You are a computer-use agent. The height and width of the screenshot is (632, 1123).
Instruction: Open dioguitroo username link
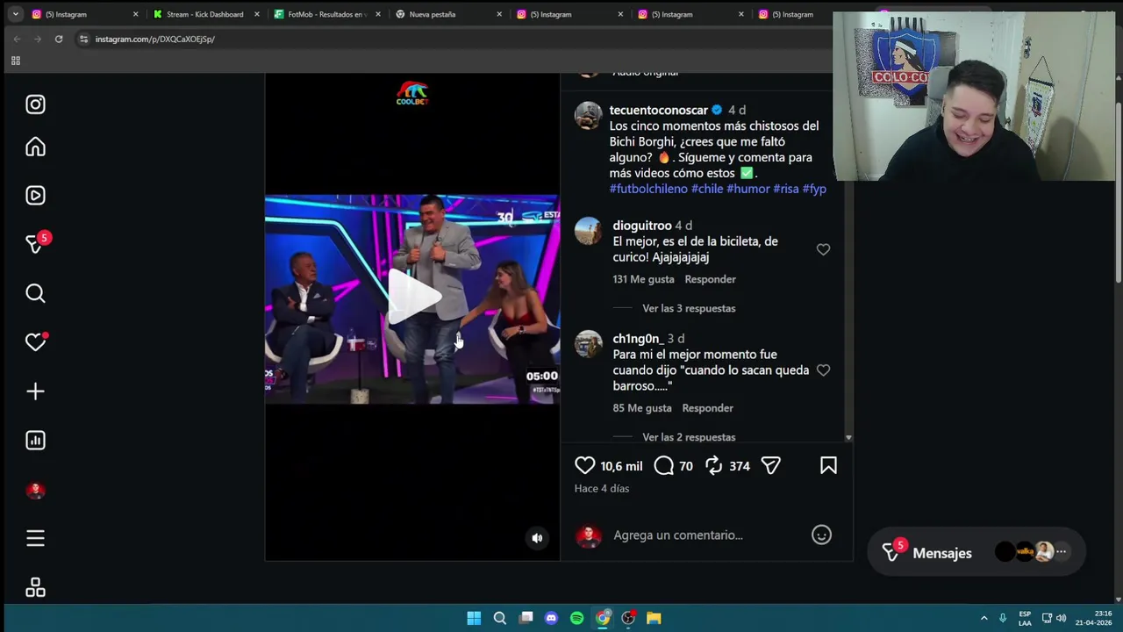click(x=642, y=226)
